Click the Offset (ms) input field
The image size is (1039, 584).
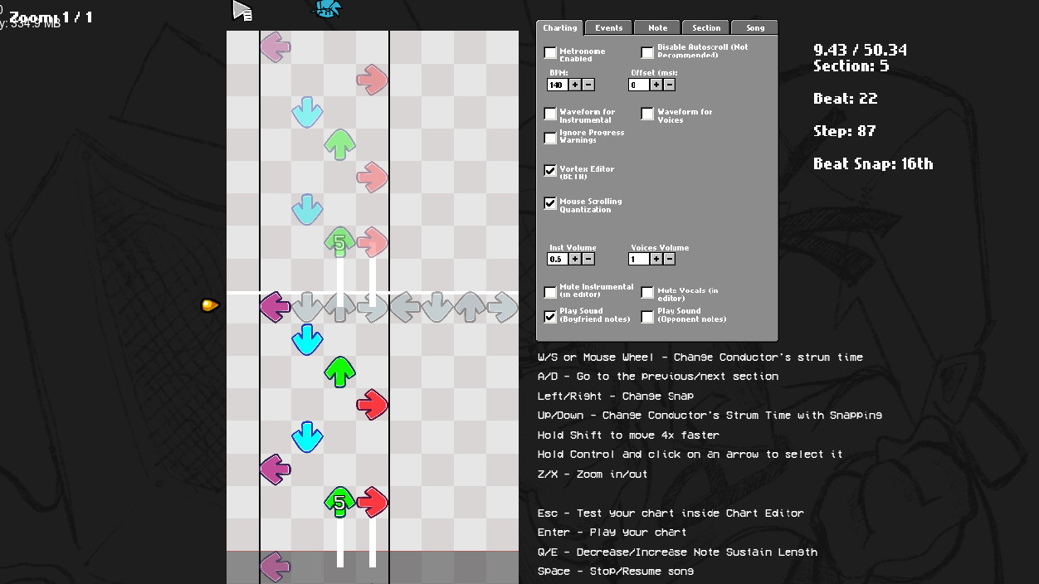(638, 85)
